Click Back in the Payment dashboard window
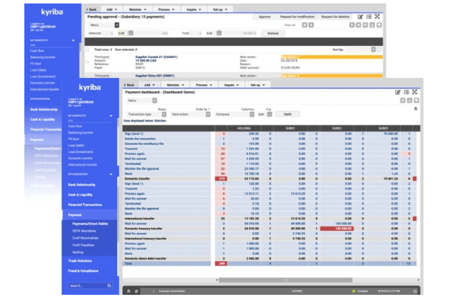Image resolution: width=454 pixels, height=297 pixels. 129,85
